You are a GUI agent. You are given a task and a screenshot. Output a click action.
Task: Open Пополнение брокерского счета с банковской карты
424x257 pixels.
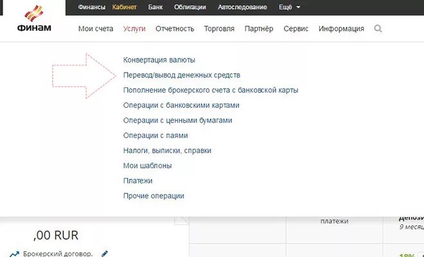click(211, 90)
